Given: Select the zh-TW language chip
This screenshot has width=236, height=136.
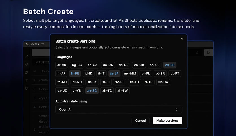Looking at the screenshot, I should (x=123, y=90).
